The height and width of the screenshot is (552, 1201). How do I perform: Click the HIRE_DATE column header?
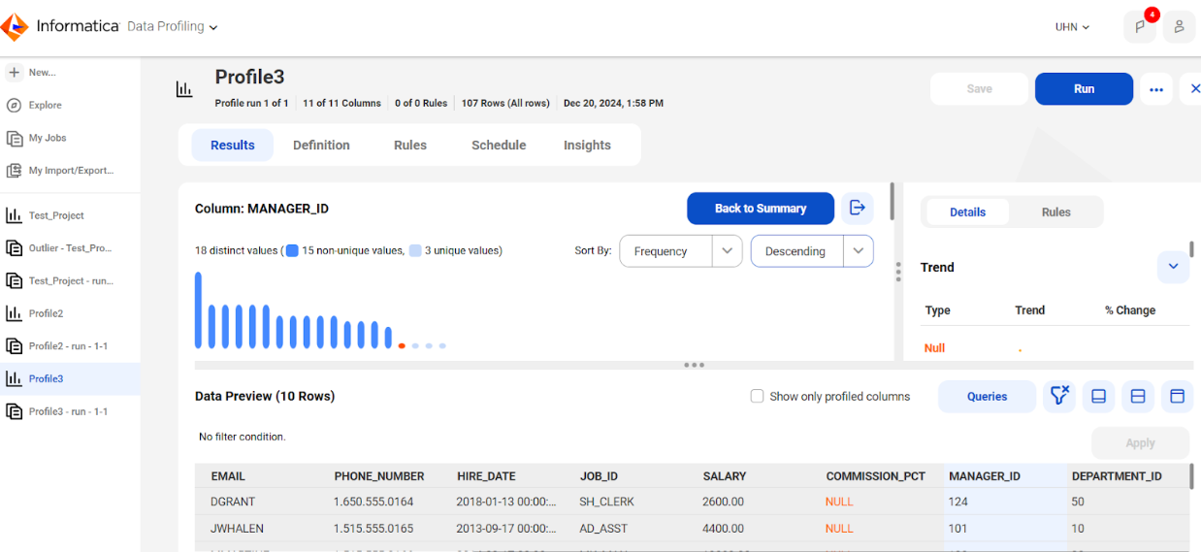(486, 476)
